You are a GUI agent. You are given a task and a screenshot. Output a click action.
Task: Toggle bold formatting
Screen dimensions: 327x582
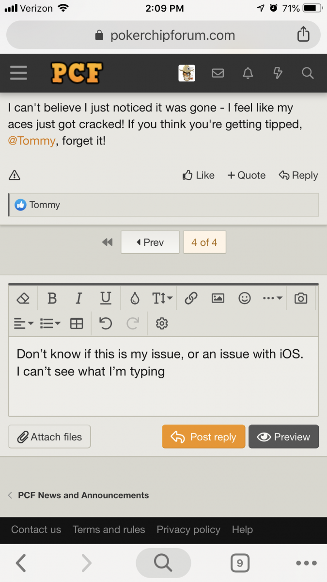point(52,298)
